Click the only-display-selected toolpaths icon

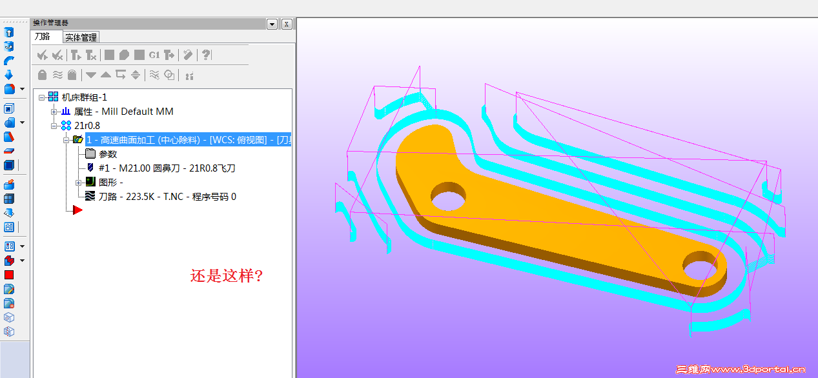(x=154, y=75)
